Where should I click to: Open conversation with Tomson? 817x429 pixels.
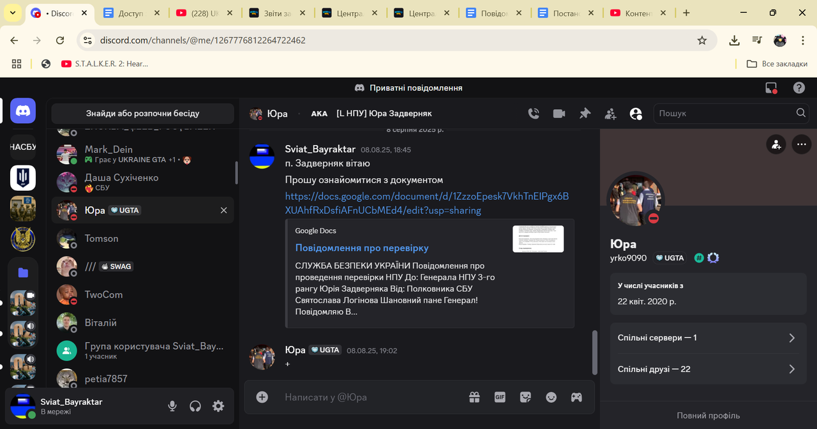(143, 238)
